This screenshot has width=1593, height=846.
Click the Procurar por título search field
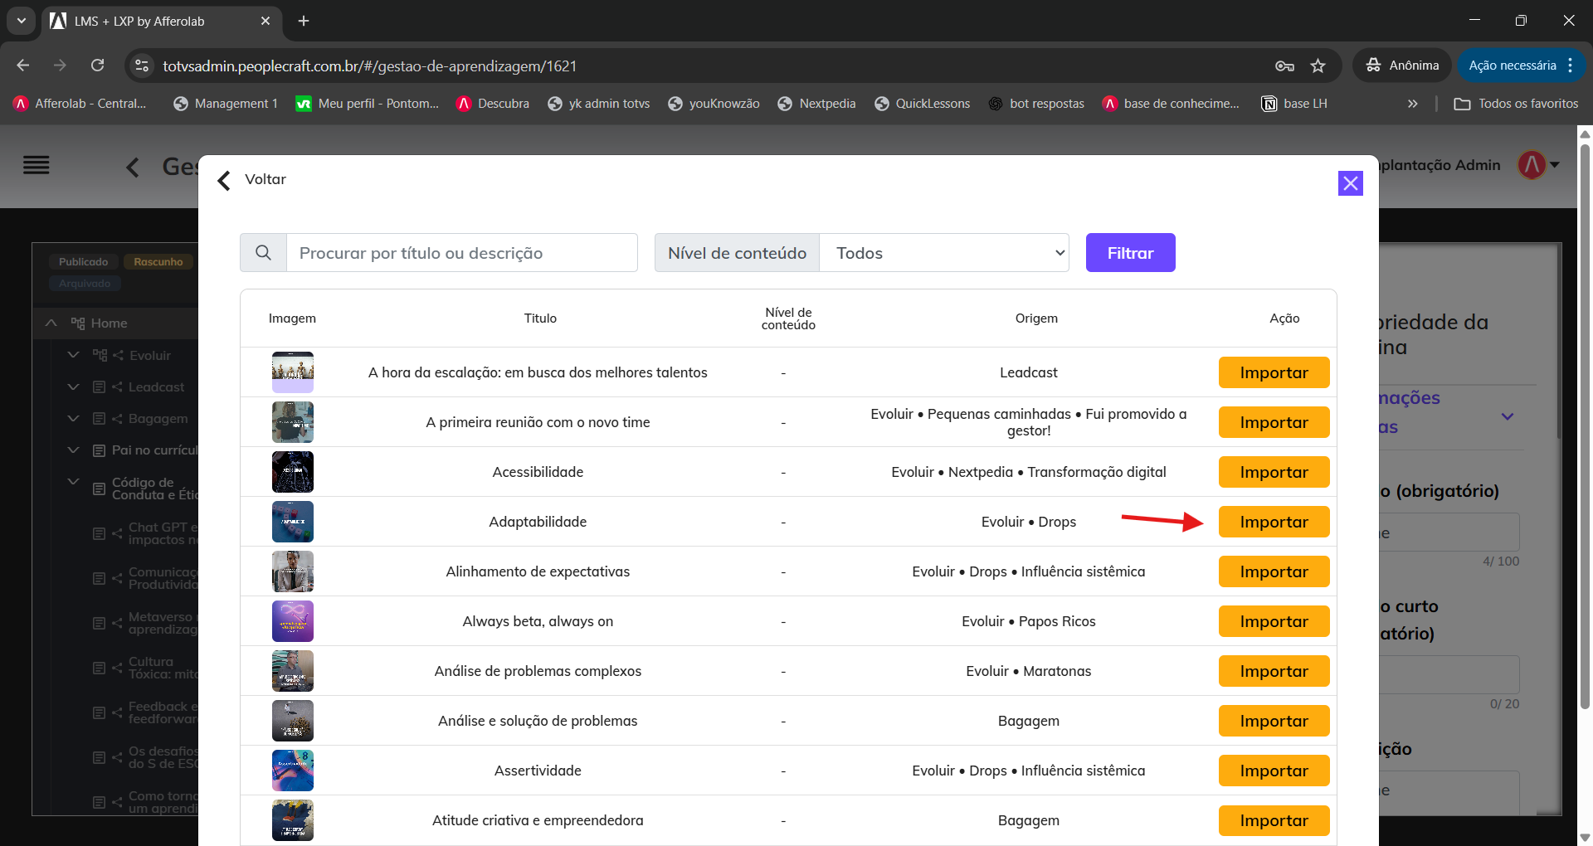click(x=462, y=252)
